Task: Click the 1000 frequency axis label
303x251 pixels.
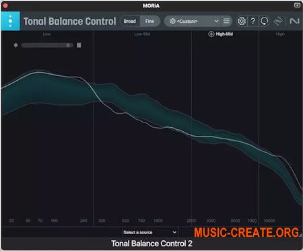Action: click(x=158, y=221)
